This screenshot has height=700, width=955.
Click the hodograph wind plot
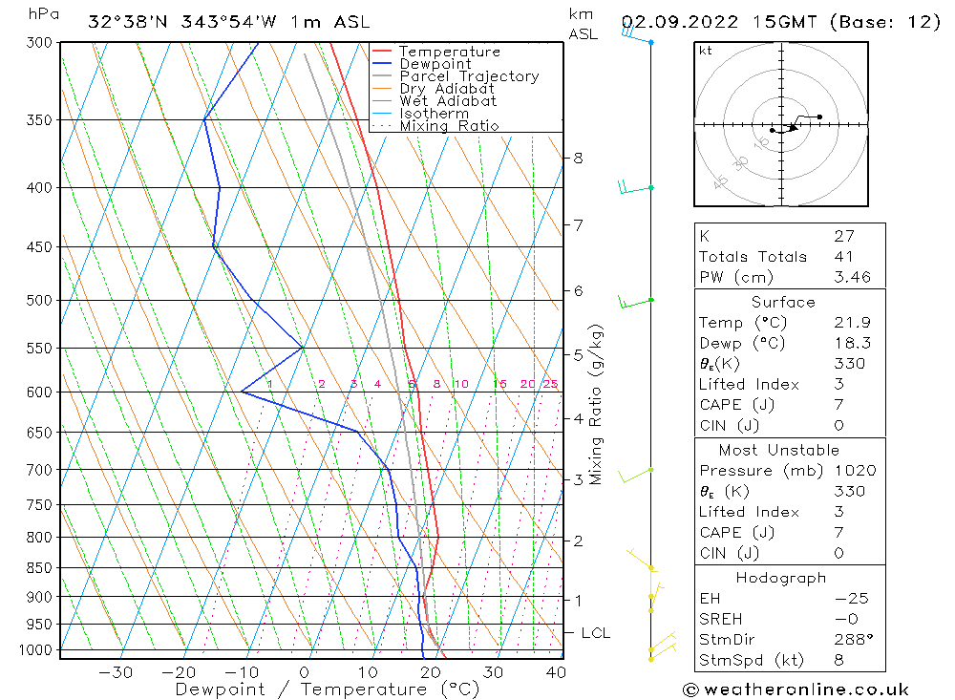[781, 124]
